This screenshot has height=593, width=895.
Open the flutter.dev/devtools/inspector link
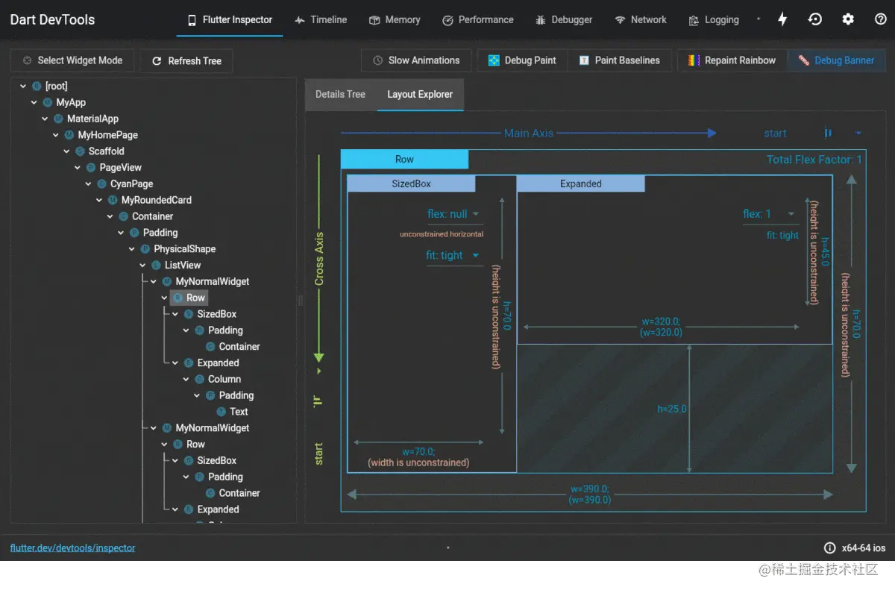pyautogui.click(x=72, y=547)
